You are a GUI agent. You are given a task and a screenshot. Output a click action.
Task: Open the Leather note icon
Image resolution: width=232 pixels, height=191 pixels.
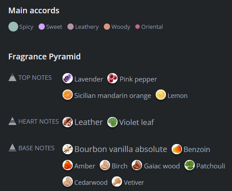coord(67,122)
